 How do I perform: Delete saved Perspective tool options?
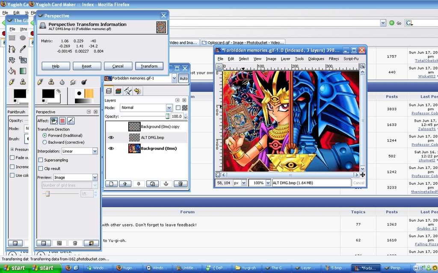[75, 243]
